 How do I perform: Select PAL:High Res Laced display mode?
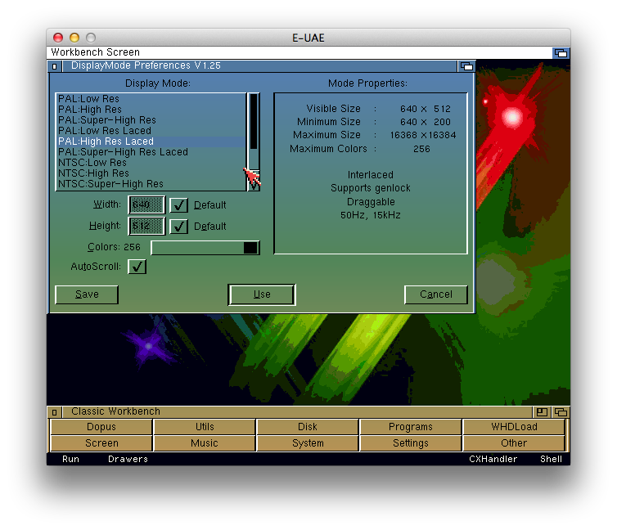click(x=151, y=141)
